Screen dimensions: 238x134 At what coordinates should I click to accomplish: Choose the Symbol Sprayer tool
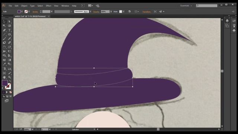[4, 68]
